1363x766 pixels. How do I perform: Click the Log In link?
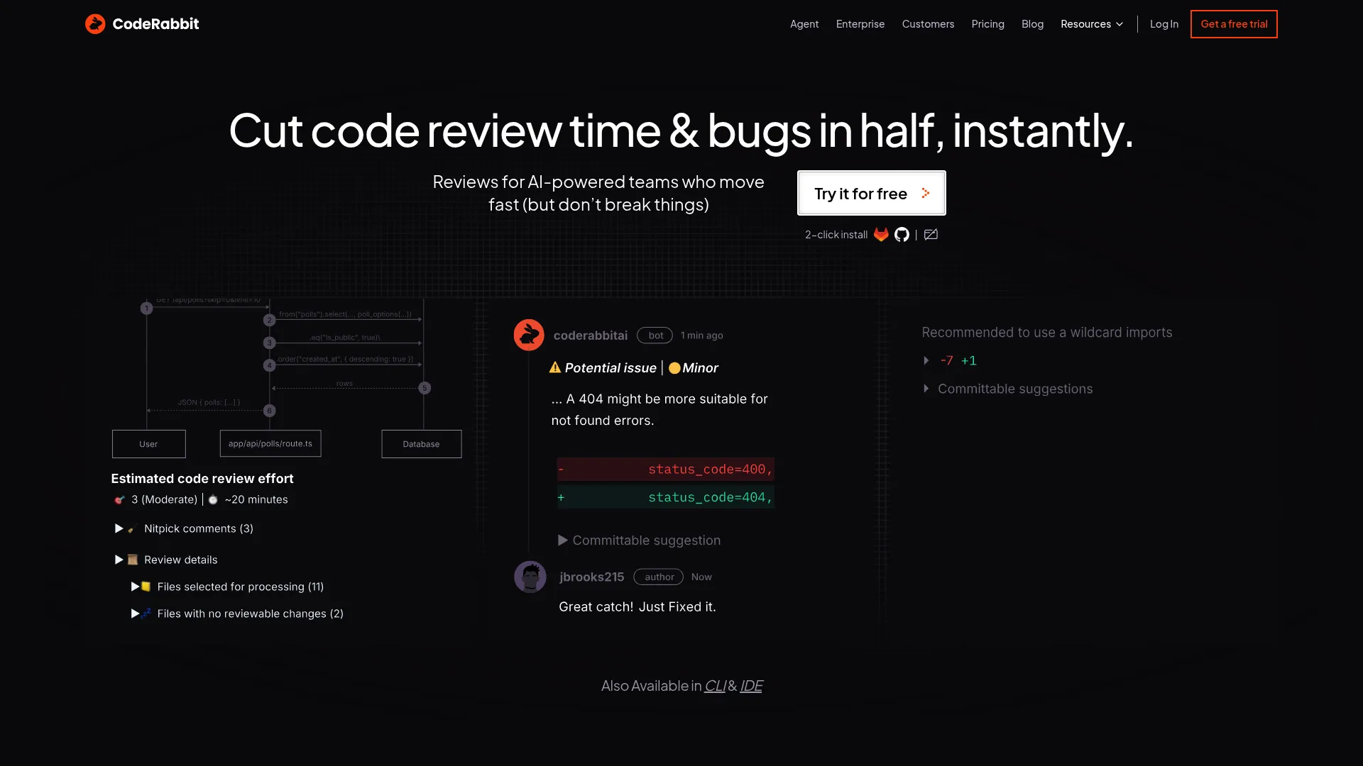tap(1164, 24)
